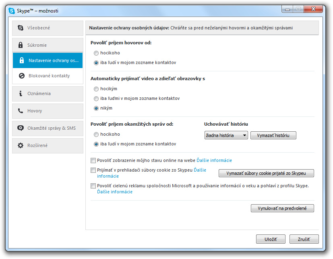The width and height of the screenshot is (333, 259).
Task: Click the padlock icon next to Súkromie
Action: (21, 45)
